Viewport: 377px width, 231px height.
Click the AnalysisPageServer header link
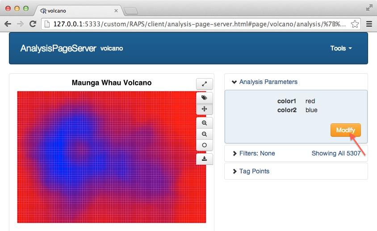58,48
